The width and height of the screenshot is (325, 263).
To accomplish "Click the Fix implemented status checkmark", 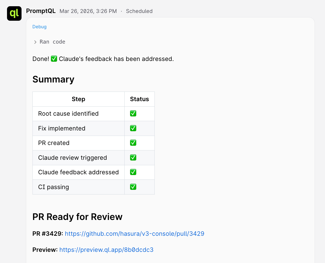I will pyautogui.click(x=133, y=128).
